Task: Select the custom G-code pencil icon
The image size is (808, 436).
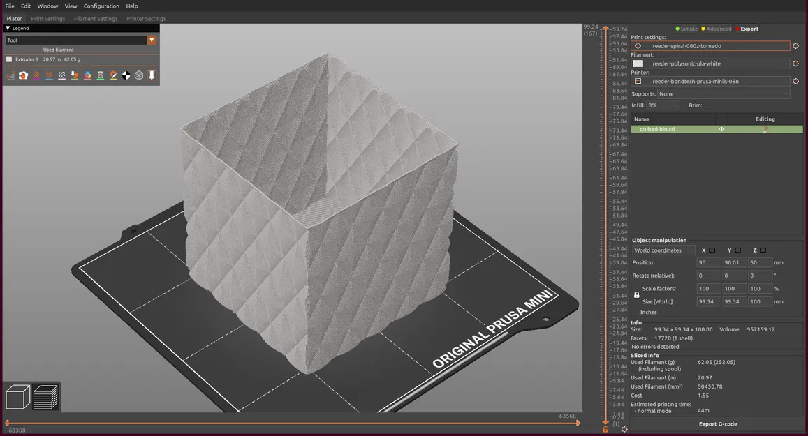Action: point(113,75)
